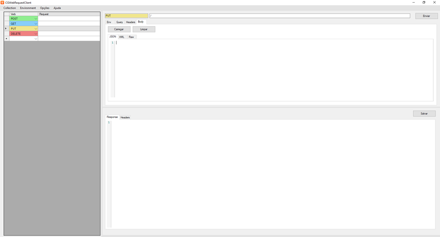
Task: Minimize the CGWebRequestClient window
Action: coord(414,3)
